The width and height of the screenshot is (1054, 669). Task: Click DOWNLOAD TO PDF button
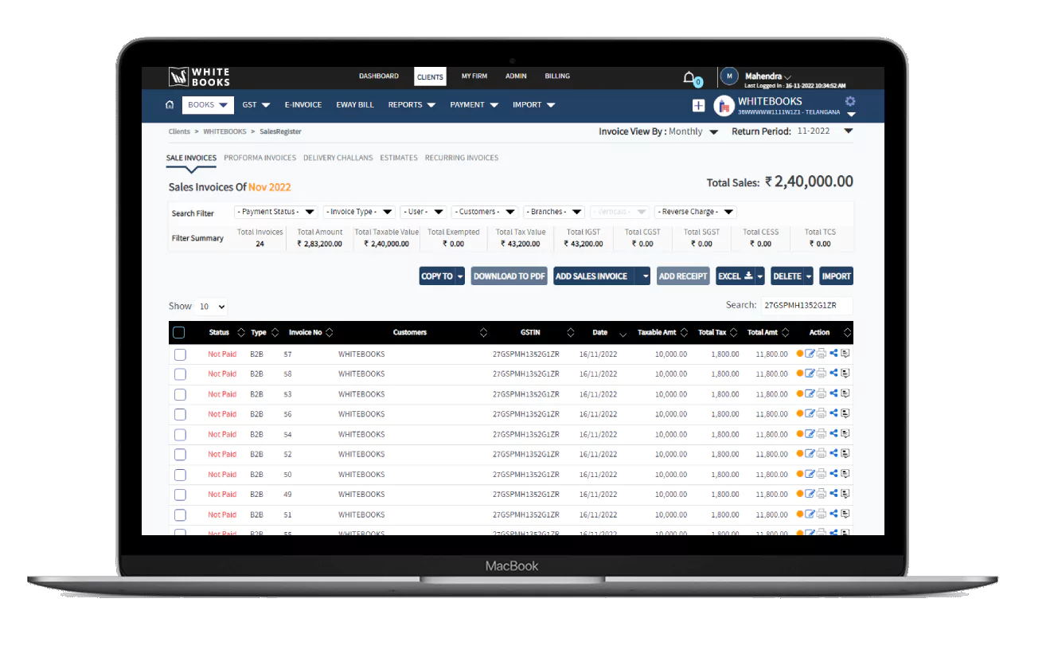pos(509,276)
